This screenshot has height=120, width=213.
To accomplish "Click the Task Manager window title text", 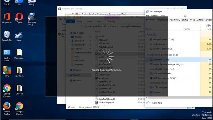I will (x=156, y=12).
